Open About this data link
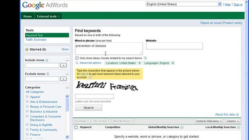Screen dimensions: 249x140 225,114
